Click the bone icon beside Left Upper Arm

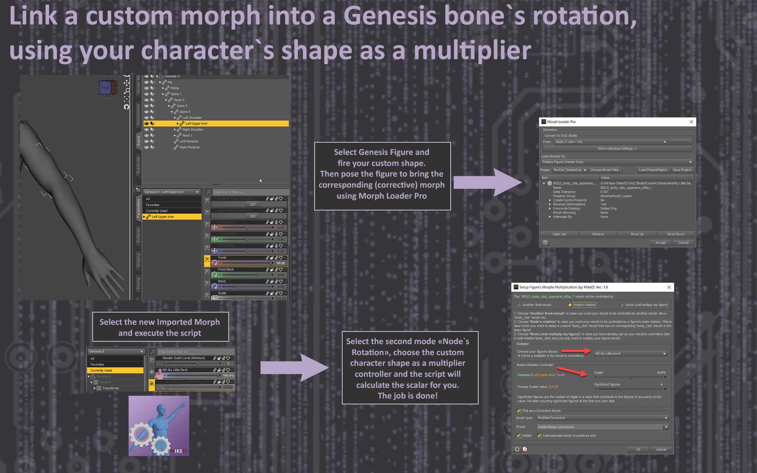pos(182,123)
